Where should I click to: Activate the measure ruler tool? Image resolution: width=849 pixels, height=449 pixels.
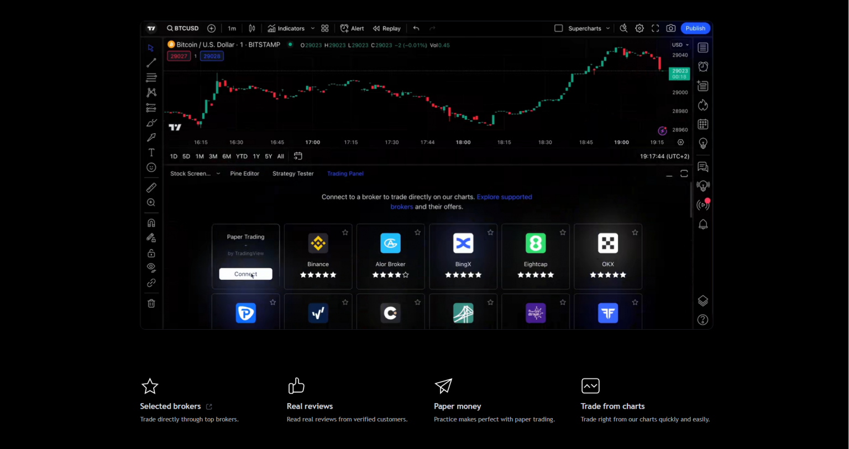point(151,187)
